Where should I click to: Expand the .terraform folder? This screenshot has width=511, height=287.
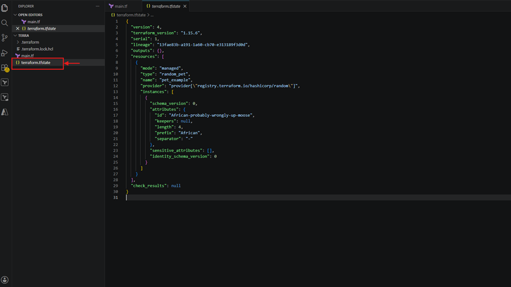pos(30,43)
